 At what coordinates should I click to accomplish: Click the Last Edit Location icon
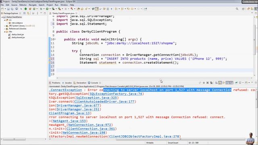(128, 9)
